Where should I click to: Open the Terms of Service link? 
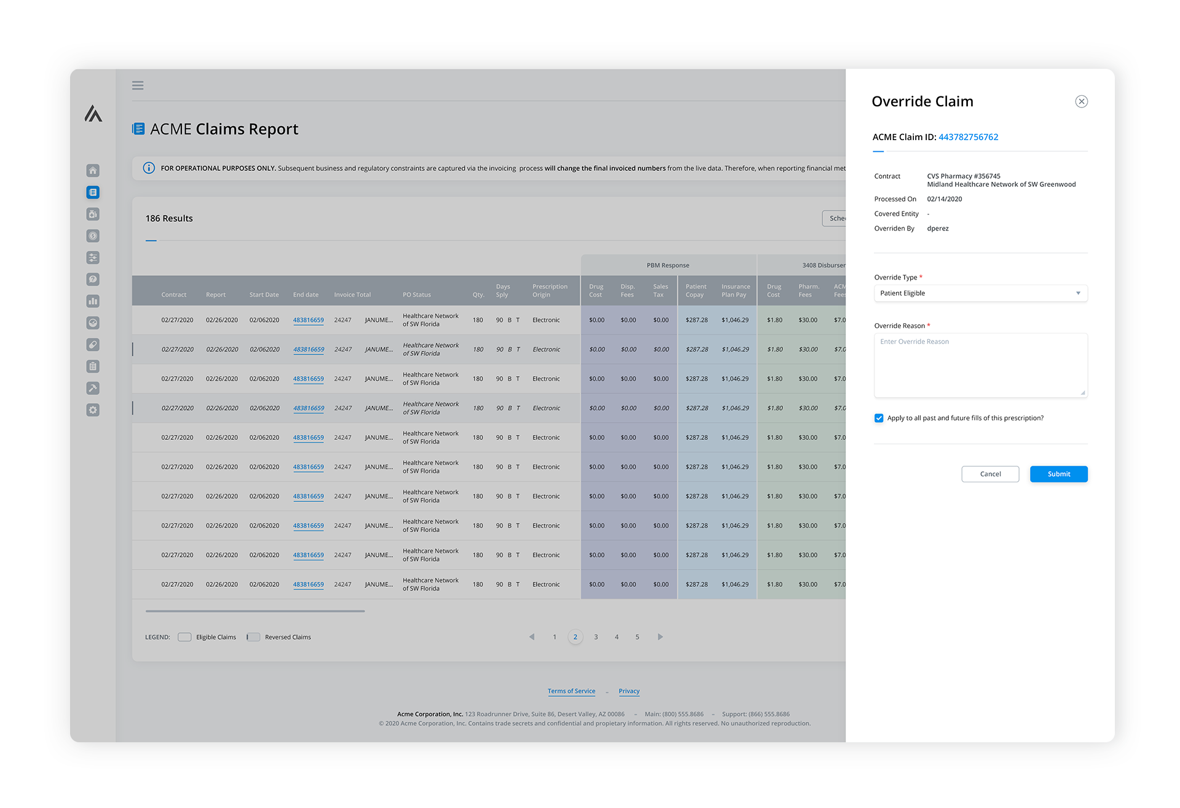click(x=571, y=691)
